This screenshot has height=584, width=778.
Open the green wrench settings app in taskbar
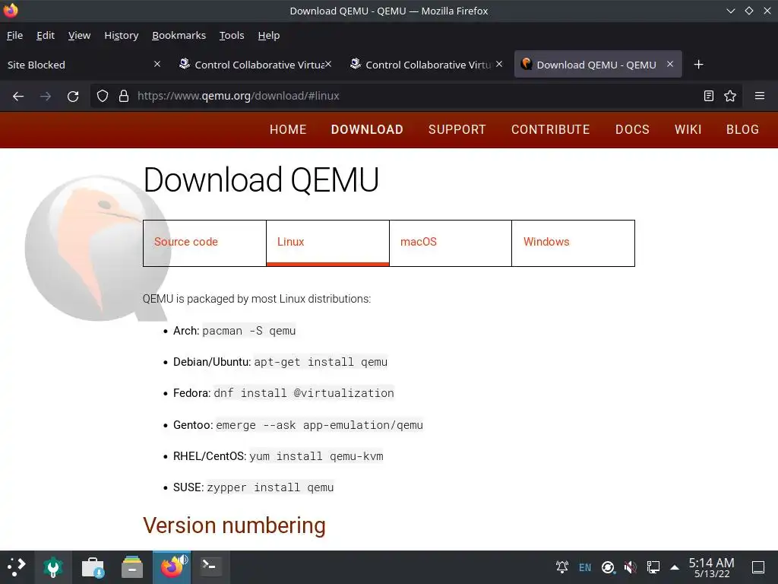[53, 567]
